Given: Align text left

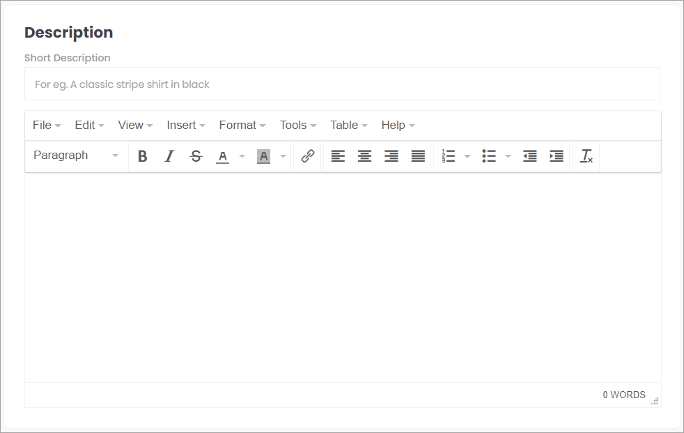Looking at the screenshot, I should click(x=338, y=156).
